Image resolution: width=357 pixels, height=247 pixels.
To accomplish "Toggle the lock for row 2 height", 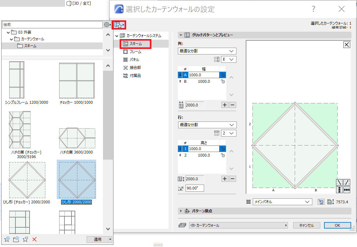I will tap(223, 155).
